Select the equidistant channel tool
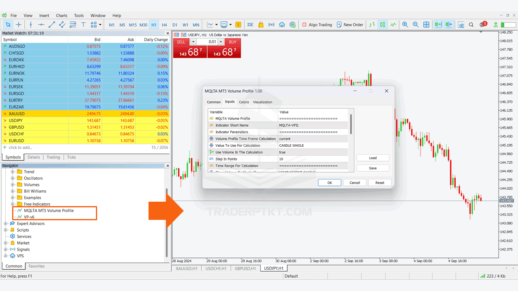Viewport: 518px width, 291px height. 62,25
